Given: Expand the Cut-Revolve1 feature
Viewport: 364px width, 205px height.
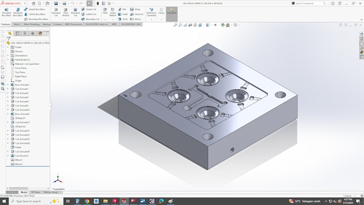Looking at the screenshot, I should pos(8,156).
